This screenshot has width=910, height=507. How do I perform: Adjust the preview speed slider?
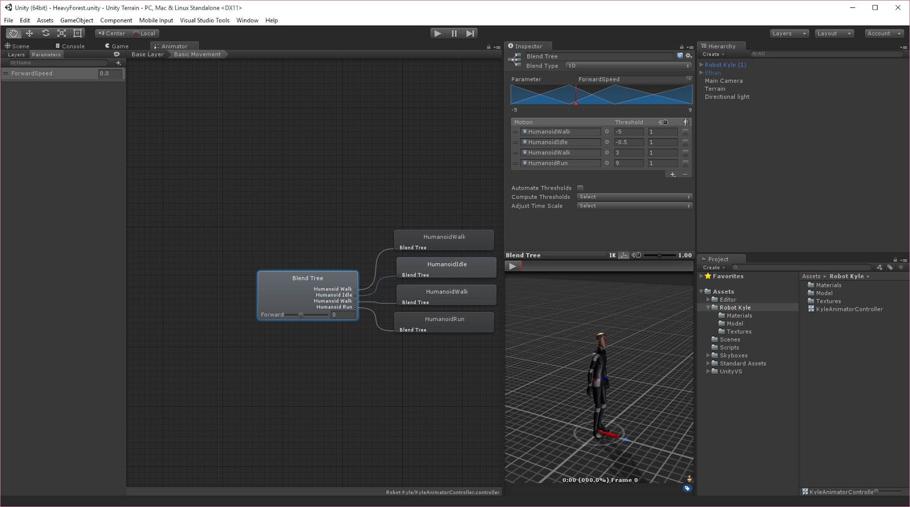pyautogui.click(x=659, y=255)
